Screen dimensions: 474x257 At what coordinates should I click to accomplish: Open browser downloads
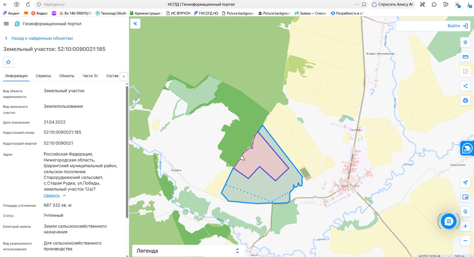tap(469, 4)
